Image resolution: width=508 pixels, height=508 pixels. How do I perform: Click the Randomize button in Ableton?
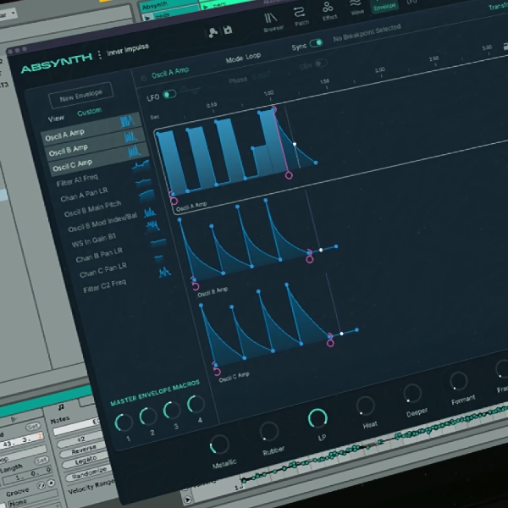click(89, 472)
